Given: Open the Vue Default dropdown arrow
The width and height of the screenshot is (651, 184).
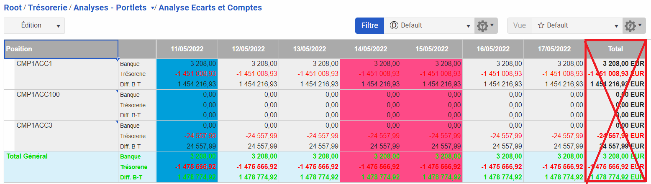Looking at the screenshot, I should (x=616, y=26).
